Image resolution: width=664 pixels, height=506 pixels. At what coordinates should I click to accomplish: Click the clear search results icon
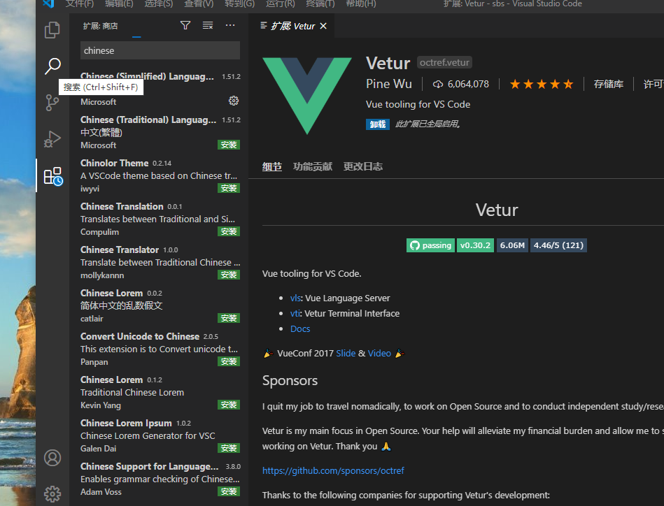208,25
